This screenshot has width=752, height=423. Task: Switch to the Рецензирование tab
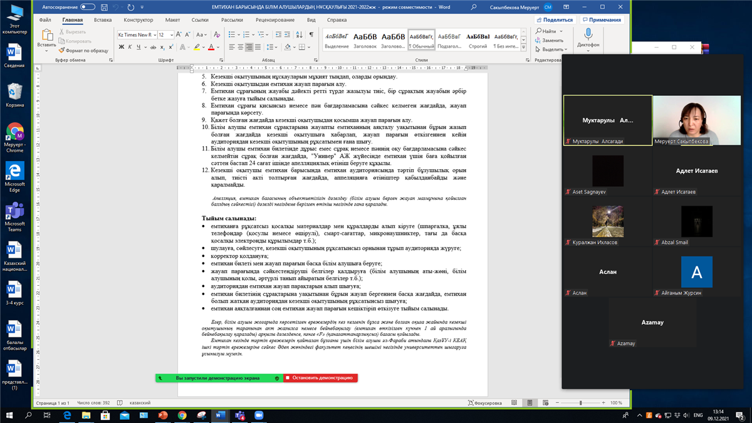[274, 20]
